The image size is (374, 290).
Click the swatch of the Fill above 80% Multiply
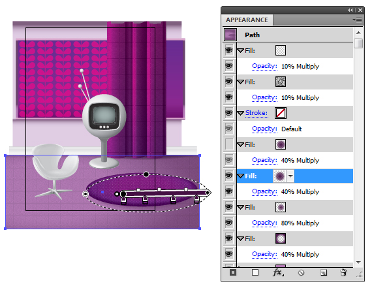pos(281,207)
